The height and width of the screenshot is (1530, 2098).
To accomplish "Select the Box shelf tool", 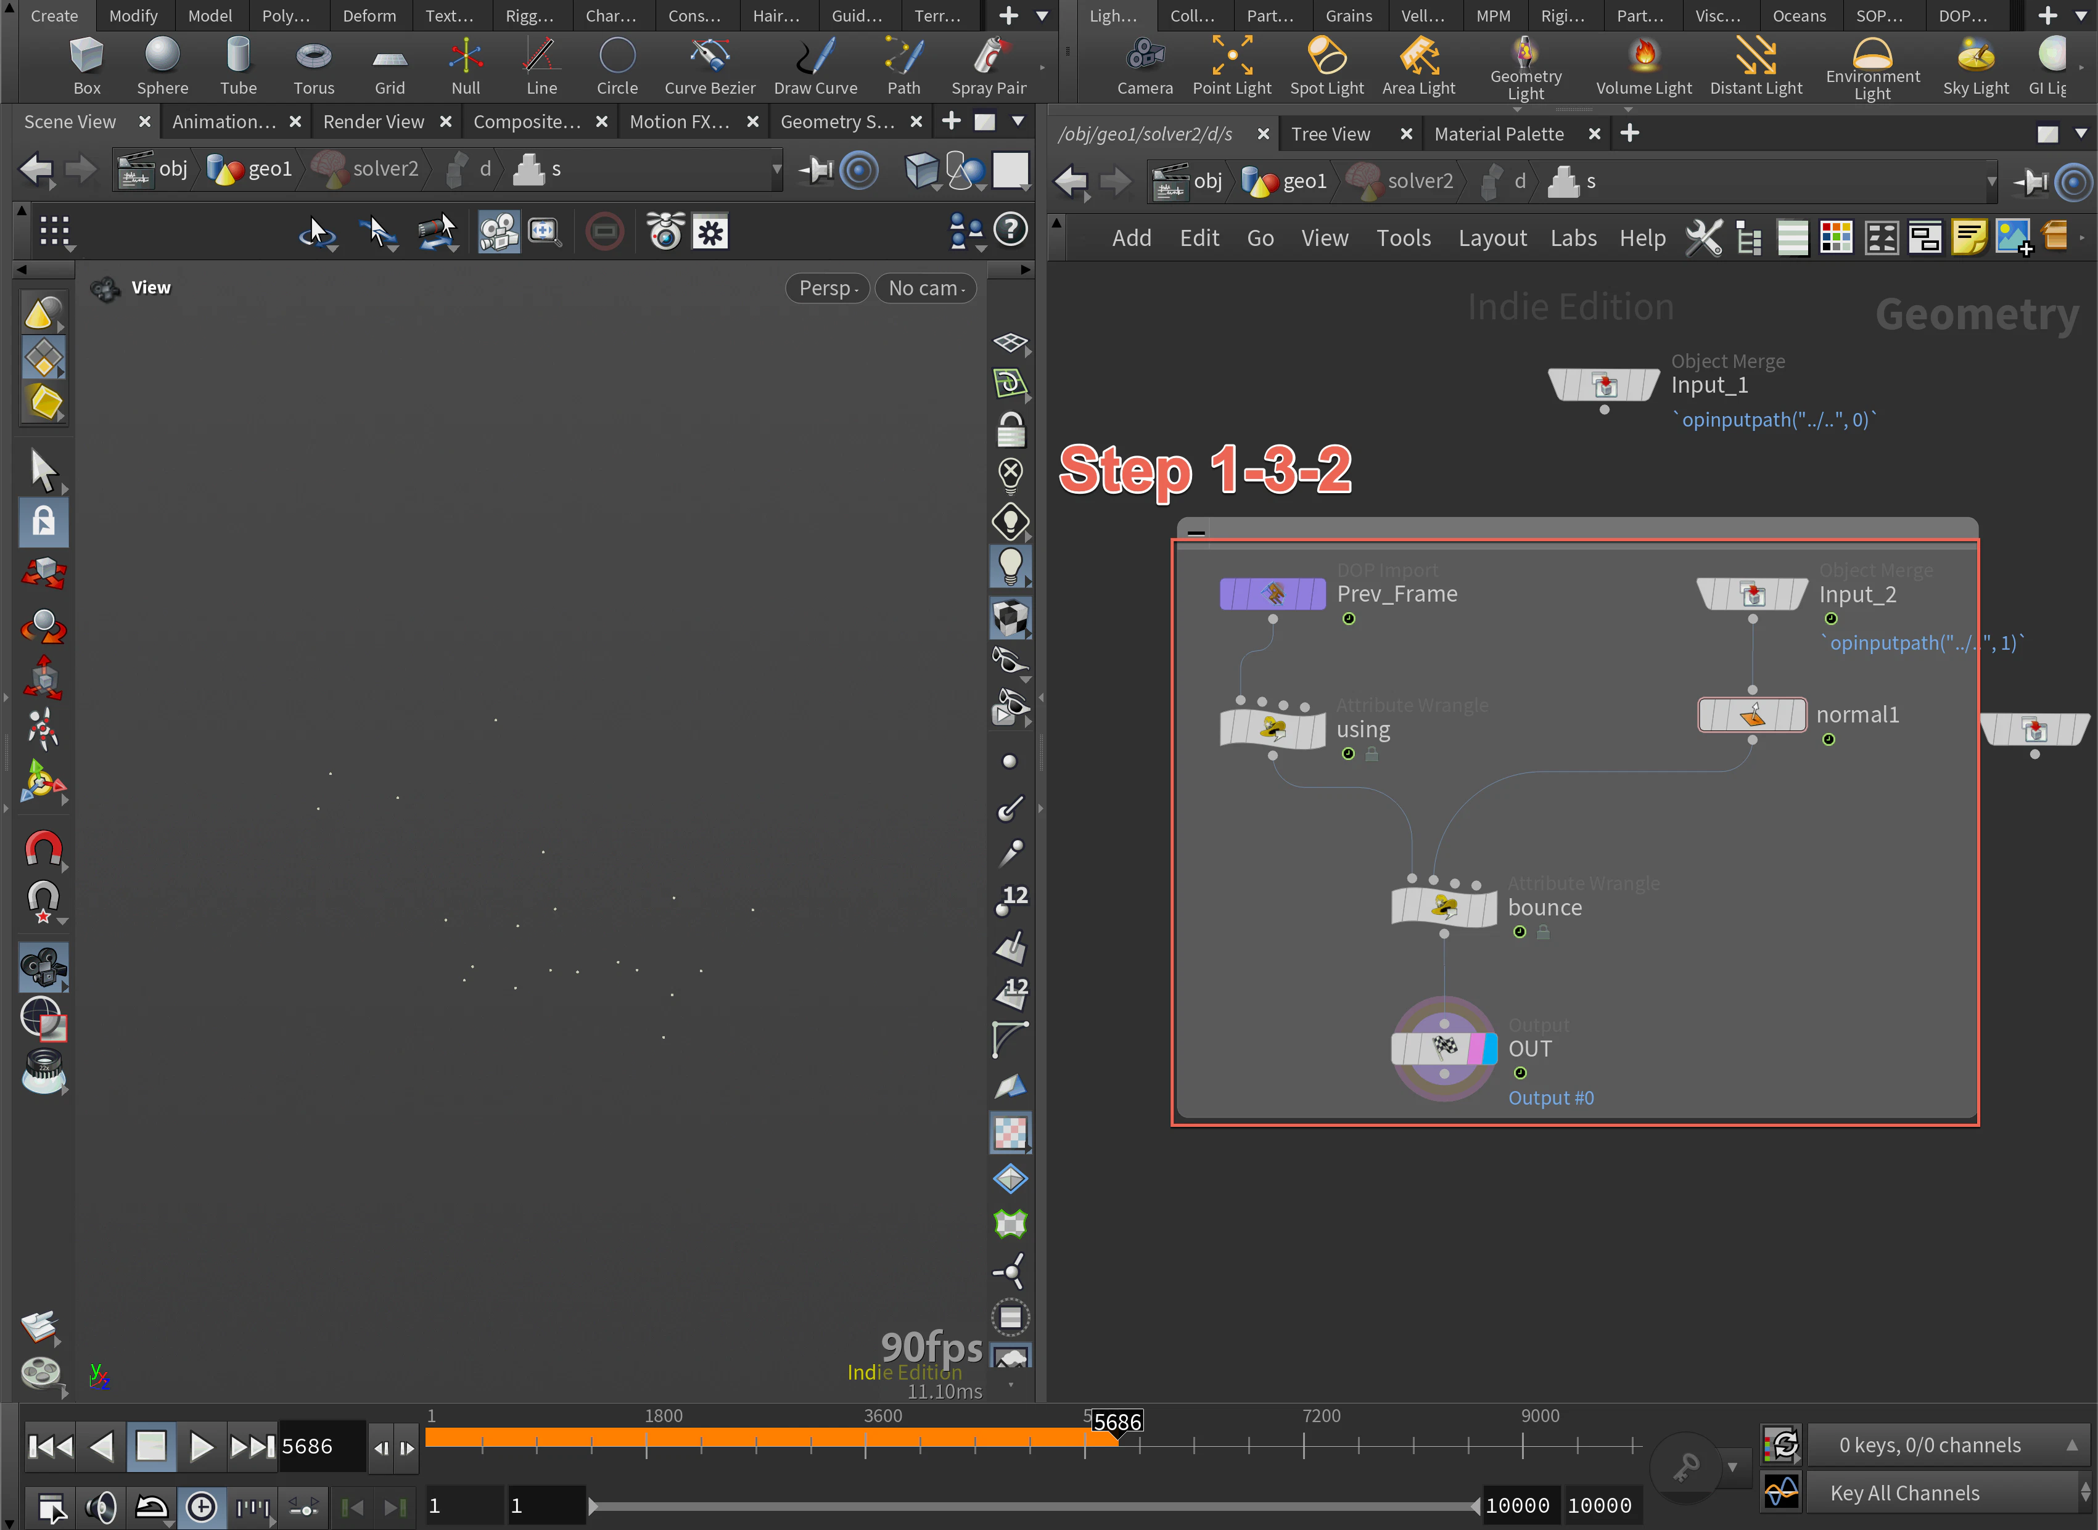I will pyautogui.click(x=86, y=66).
